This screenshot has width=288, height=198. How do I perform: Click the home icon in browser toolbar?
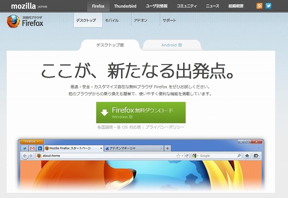(247, 156)
